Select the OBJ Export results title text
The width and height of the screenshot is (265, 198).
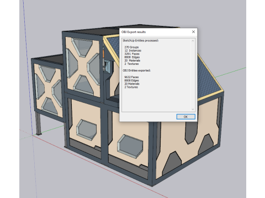(134, 32)
